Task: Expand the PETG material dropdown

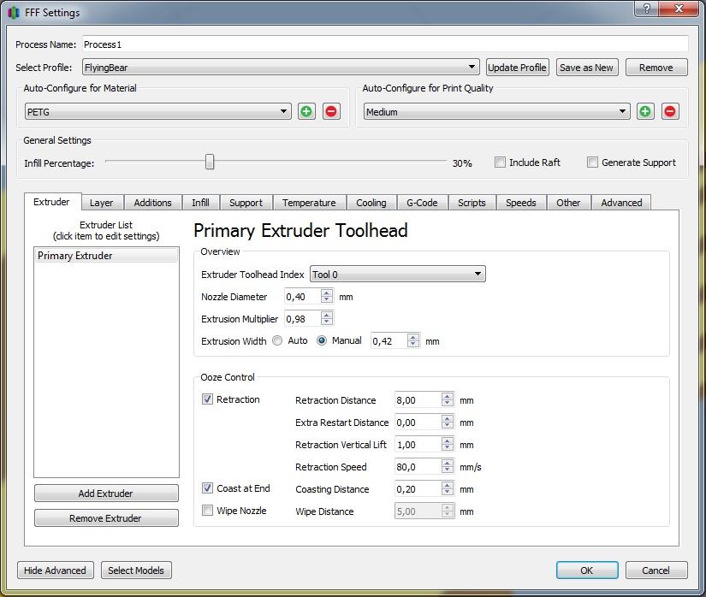Action: tap(284, 111)
